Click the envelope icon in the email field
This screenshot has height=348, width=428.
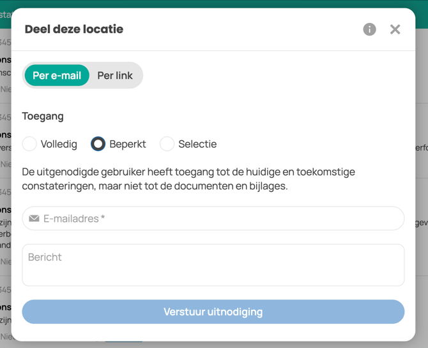point(34,219)
